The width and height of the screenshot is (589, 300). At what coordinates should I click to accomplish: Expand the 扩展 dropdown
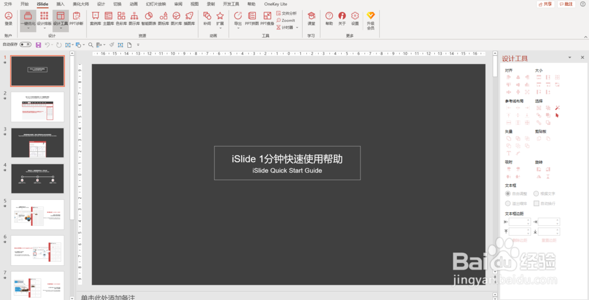[x=220, y=28]
